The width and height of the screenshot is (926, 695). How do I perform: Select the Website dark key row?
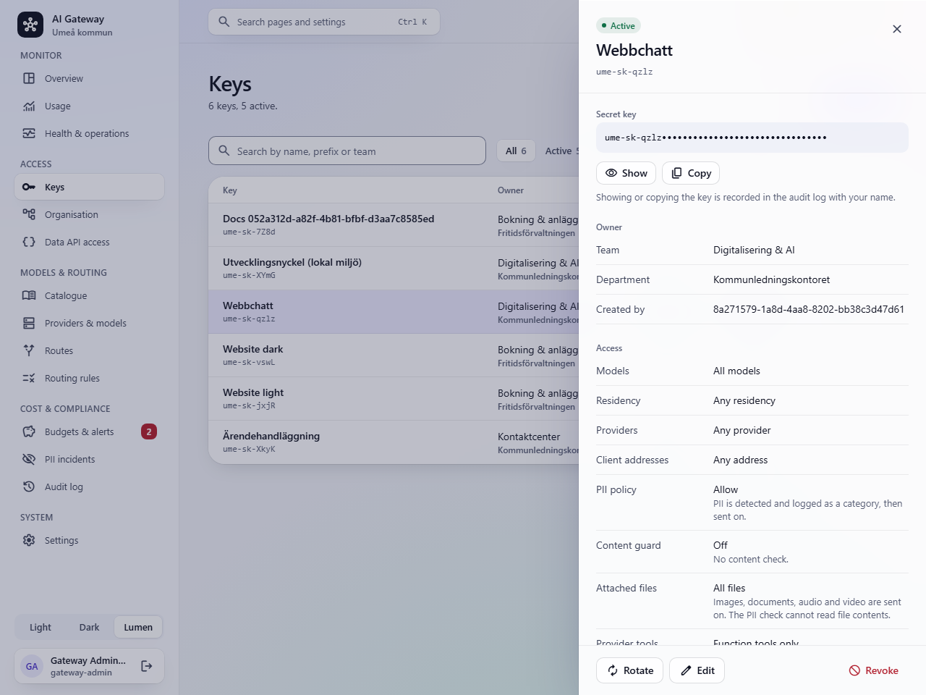click(x=394, y=355)
